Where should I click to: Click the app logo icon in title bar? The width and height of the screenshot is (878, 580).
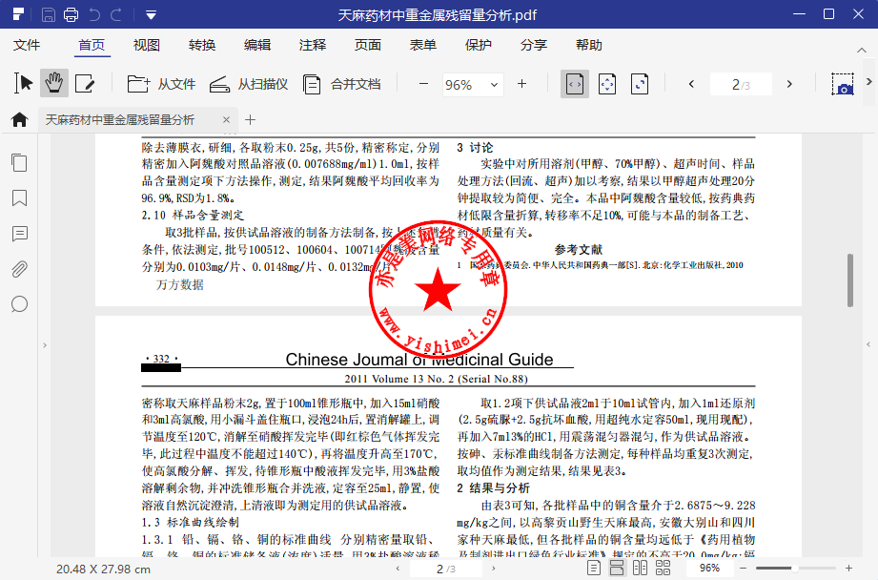point(18,14)
